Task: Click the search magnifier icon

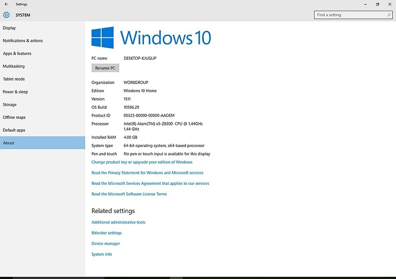Action: [389, 15]
